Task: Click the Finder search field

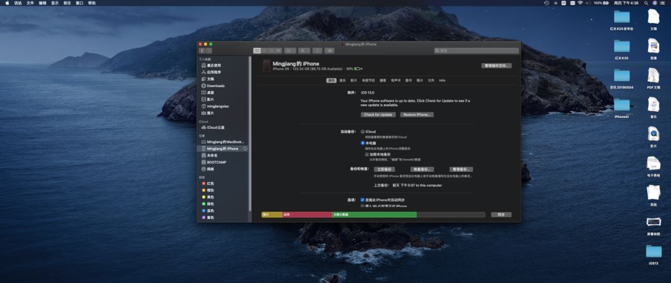Action: point(477,50)
